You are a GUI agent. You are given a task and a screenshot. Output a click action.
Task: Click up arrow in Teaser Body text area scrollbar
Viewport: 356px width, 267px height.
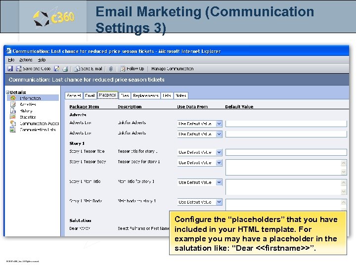coord(344,163)
